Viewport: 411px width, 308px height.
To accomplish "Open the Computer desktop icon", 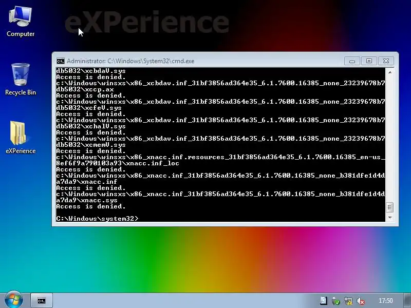I will (x=21, y=22).
